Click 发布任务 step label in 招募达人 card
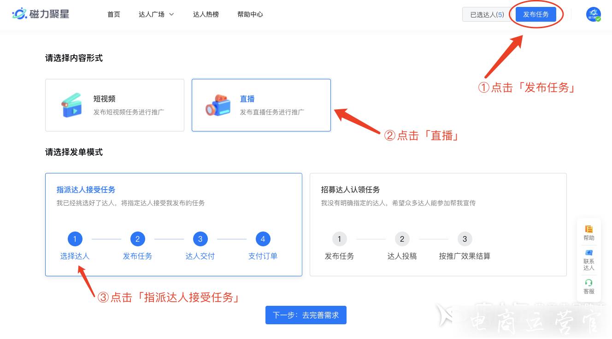This screenshot has width=612, height=339. (x=339, y=256)
